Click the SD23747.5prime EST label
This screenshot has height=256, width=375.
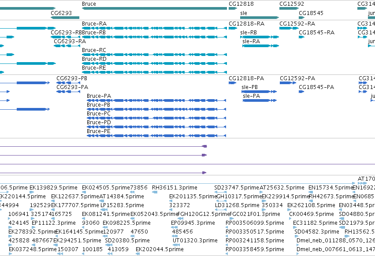(237, 188)
